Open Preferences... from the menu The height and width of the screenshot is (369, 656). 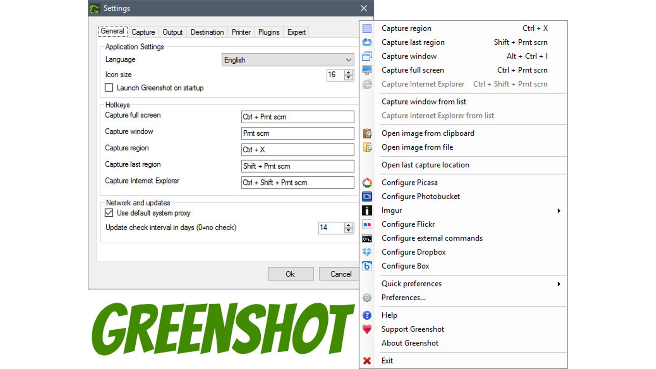(x=463, y=298)
